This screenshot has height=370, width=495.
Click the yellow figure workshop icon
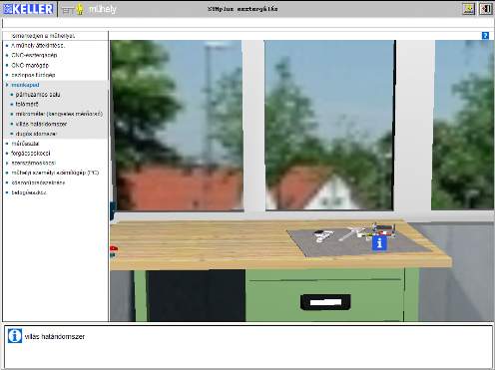point(80,9)
